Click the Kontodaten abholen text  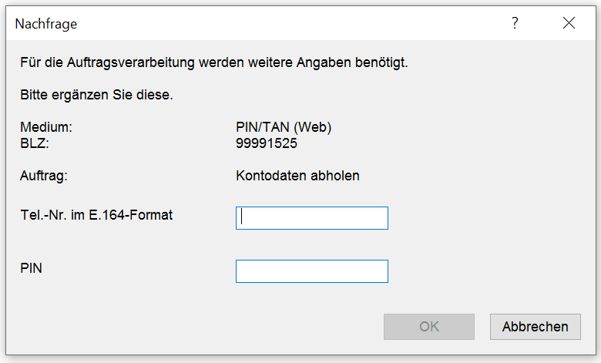pos(297,176)
